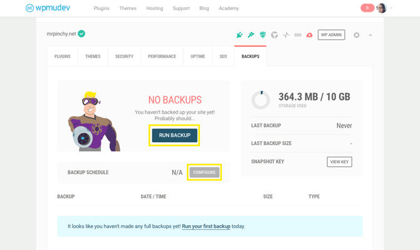Open the Plugins navigation menu
Viewport: 420px width, 250px height.
102,8
